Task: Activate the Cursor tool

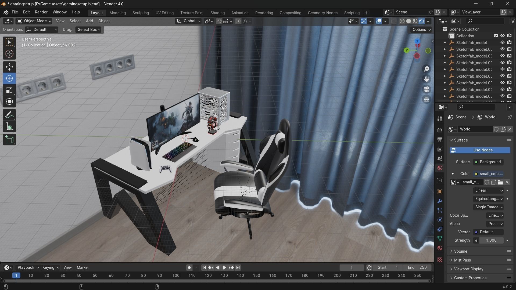Action: (x=9, y=54)
